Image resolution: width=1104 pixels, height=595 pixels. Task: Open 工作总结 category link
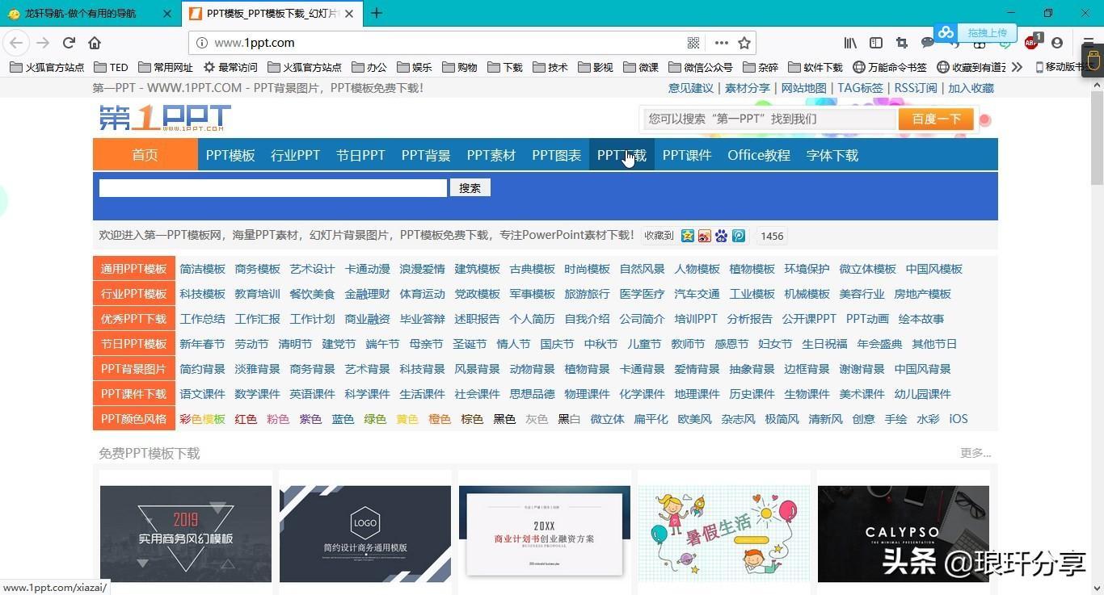click(x=203, y=319)
